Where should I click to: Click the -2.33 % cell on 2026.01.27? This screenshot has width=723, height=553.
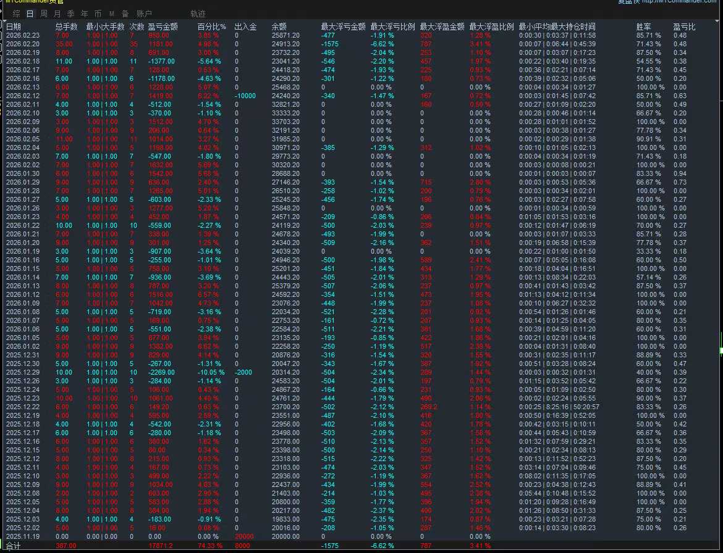(209, 199)
